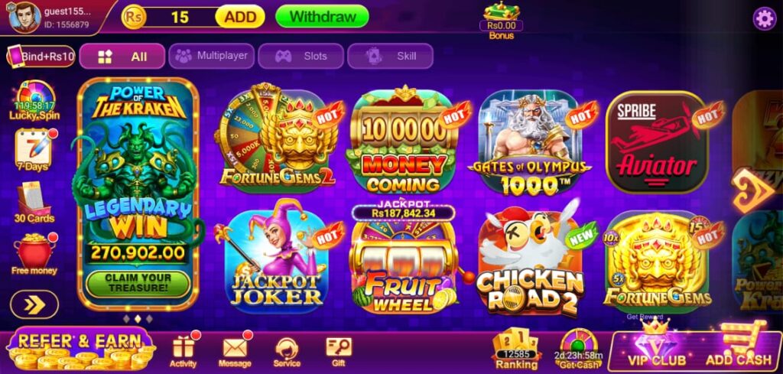Viewport: 783px width, 374px height.
Task: Open the Message envelope icon
Action: 235,350
